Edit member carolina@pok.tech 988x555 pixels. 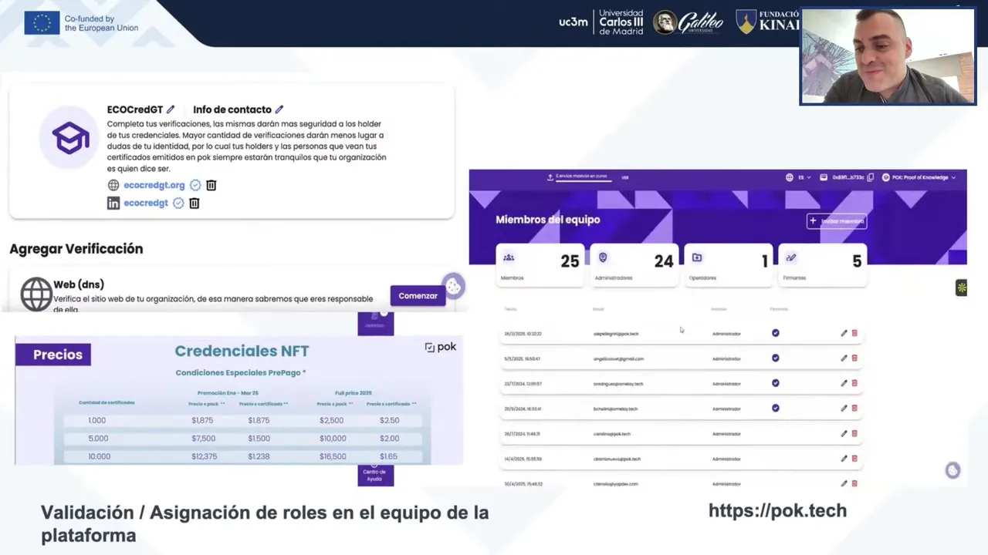click(844, 433)
